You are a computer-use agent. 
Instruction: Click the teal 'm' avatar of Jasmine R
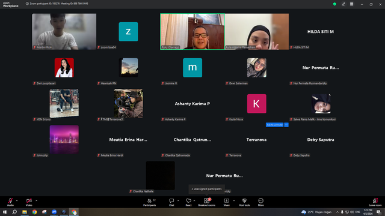192,68
